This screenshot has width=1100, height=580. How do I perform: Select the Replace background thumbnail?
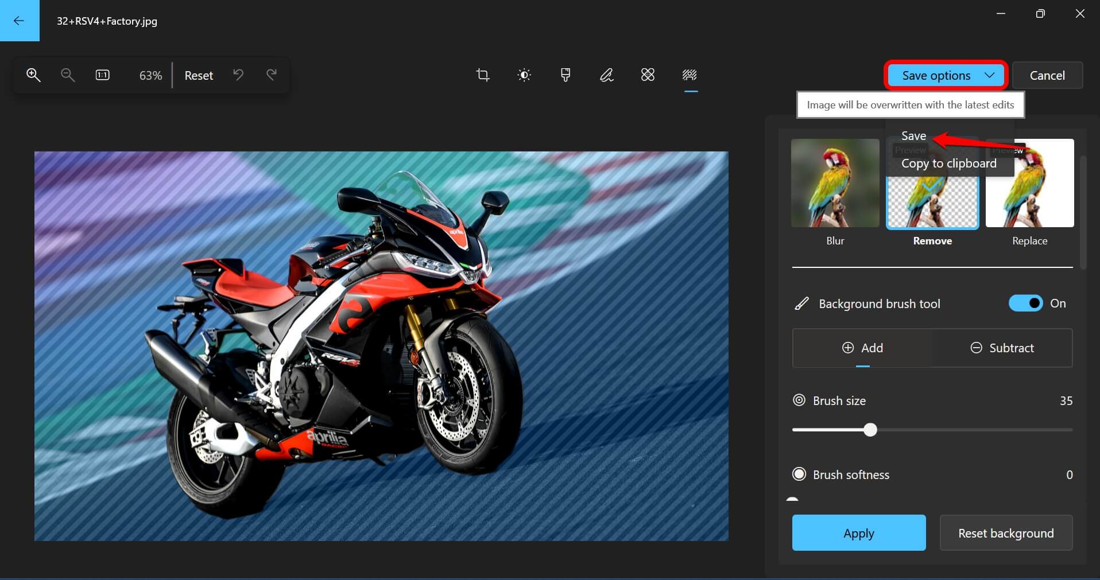(1029, 183)
